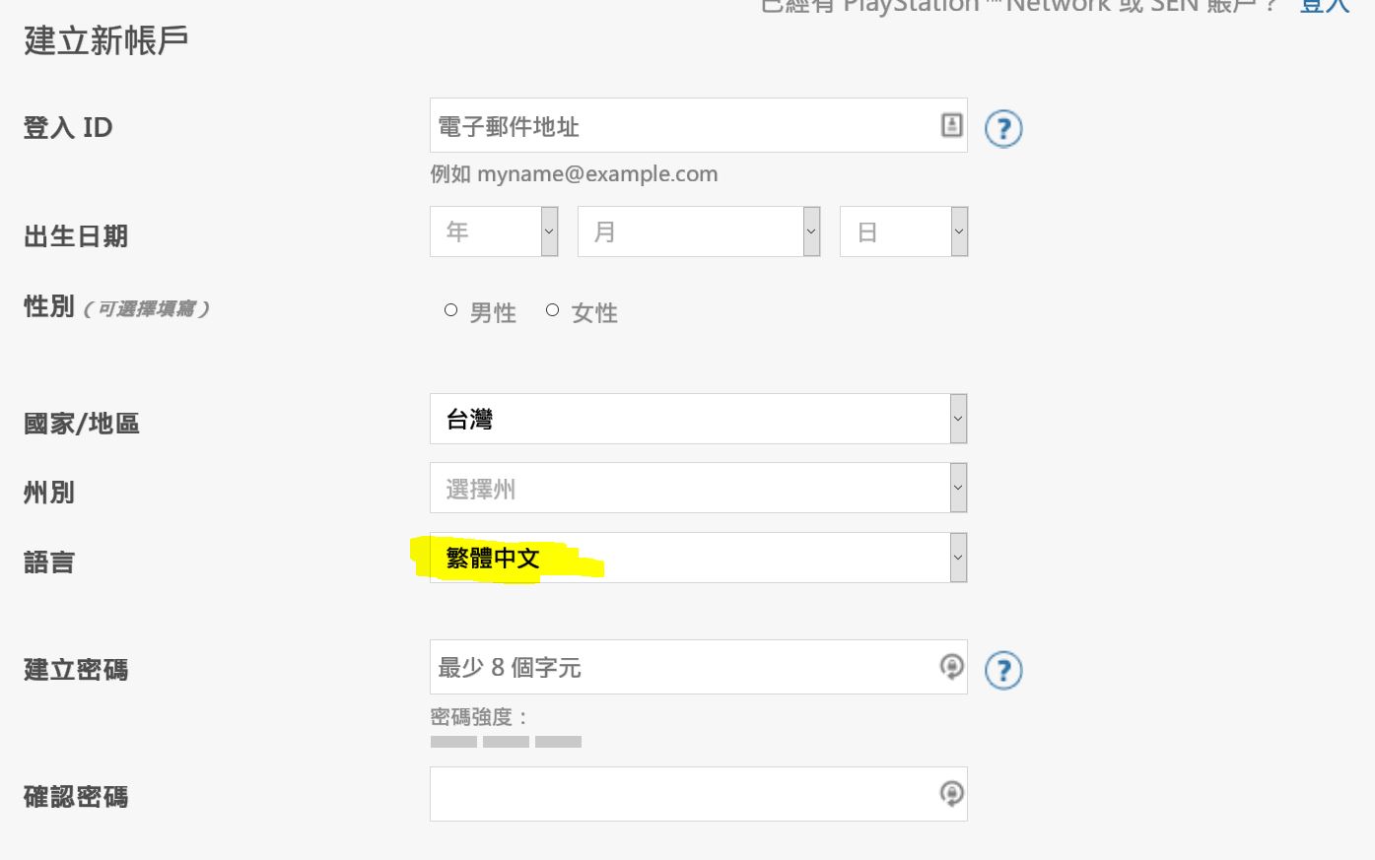Click key icon inside create password field
This screenshot has width=1375, height=860.
point(951,667)
